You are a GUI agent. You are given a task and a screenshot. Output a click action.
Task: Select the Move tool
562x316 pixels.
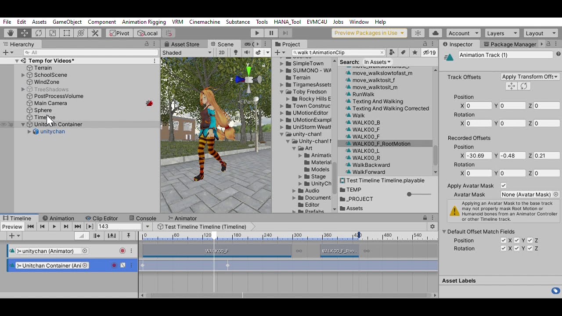point(25,33)
